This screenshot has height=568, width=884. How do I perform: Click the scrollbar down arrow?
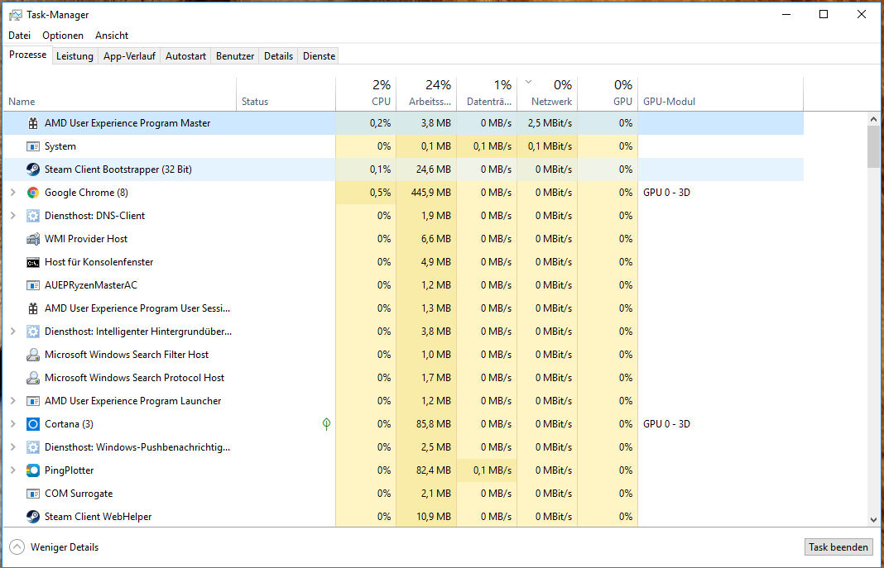pos(873,520)
